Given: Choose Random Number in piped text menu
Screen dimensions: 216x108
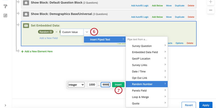Looking at the screenshot, I should click(146, 84).
